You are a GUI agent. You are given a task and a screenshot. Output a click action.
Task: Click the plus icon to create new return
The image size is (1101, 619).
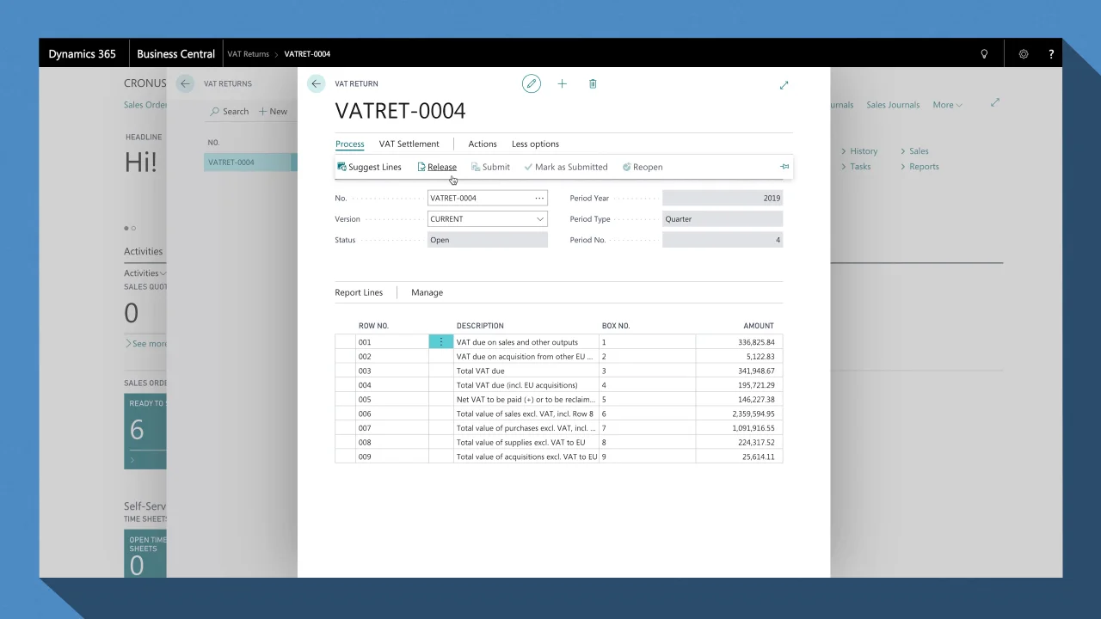point(562,83)
